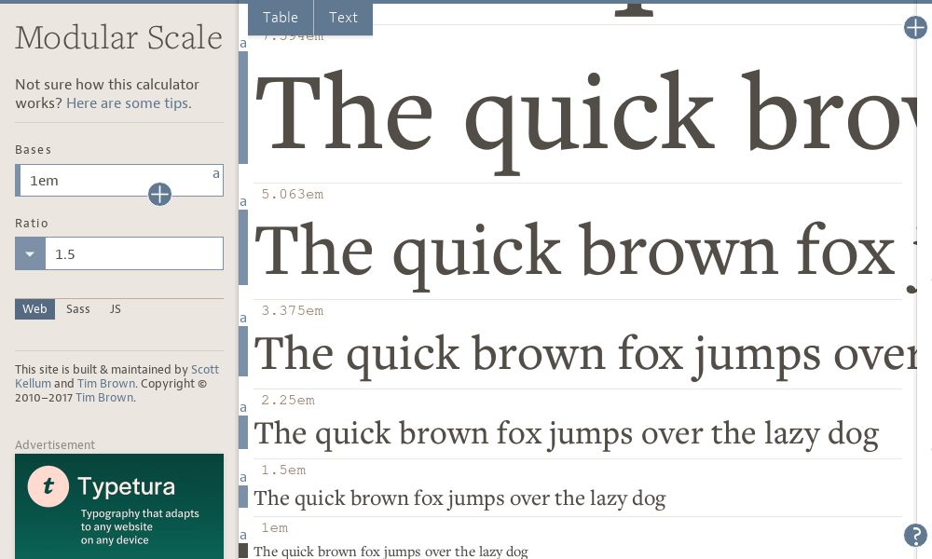Click the blue bar beside 5.063em sample
Image resolution: width=932 pixels, height=559 pixels.
[x=243, y=247]
